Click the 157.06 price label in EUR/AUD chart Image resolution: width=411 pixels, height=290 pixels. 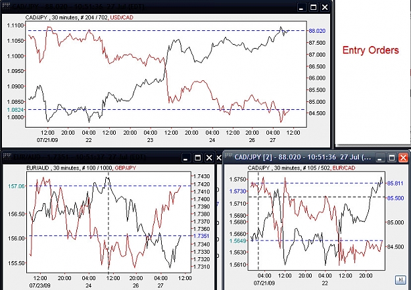click(x=16, y=186)
